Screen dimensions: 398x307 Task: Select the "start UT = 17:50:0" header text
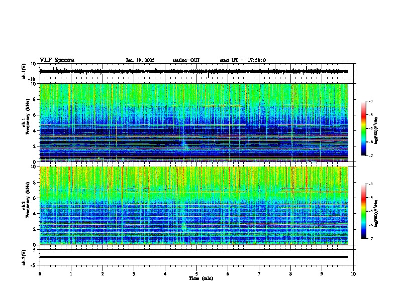(x=243, y=60)
